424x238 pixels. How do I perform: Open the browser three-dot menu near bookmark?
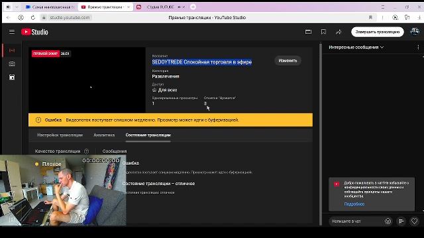[x=382, y=18]
